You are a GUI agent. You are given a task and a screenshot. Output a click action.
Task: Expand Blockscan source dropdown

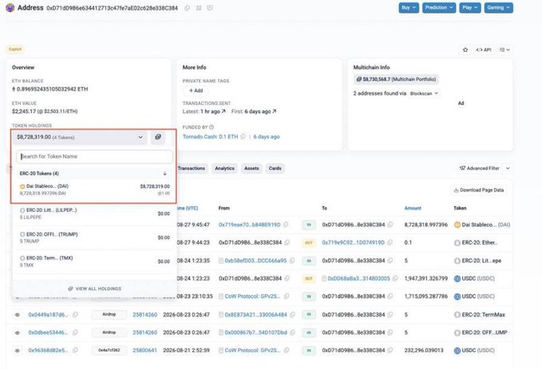(x=424, y=93)
